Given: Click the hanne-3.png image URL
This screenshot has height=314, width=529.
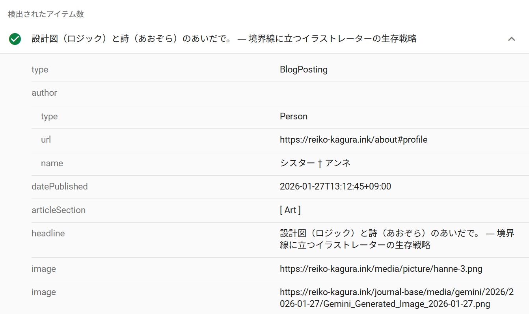Looking at the screenshot, I should 380,269.
